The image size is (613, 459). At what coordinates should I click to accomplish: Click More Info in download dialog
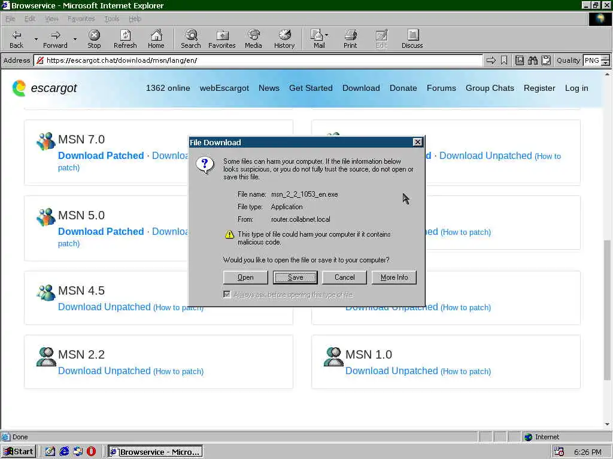pyautogui.click(x=394, y=277)
